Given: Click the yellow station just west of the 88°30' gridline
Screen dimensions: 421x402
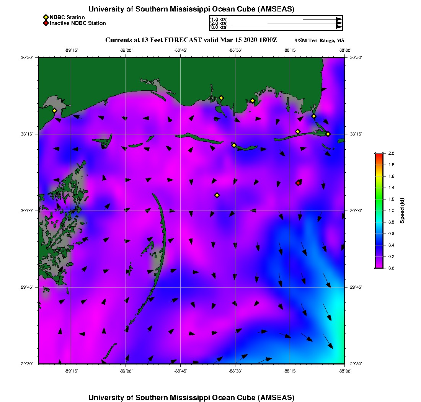Looking at the screenshot, I should tap(234, 145).
